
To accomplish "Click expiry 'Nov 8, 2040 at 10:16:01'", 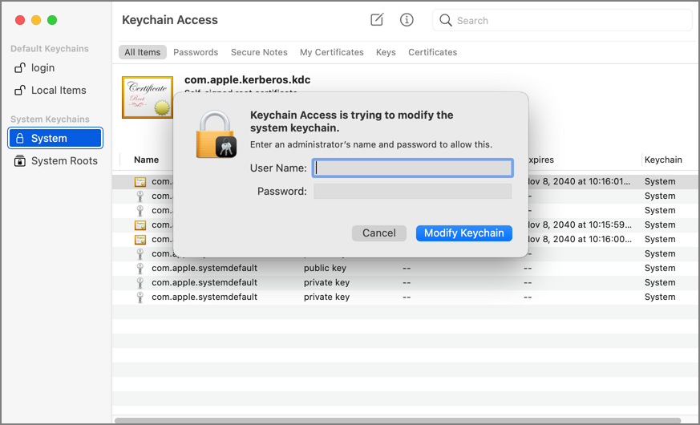I will coord(579,181).
